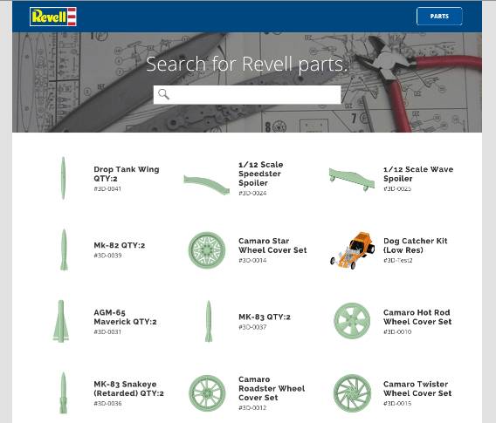Image resolution: width=496 pixels, height=423 pixels.
Task: Open Camaro Roadster Wheel Cover Set link
Action: (272, 388)
